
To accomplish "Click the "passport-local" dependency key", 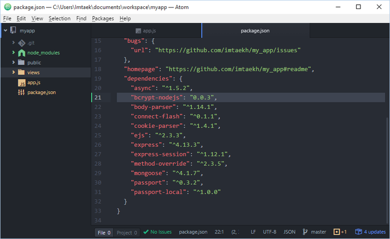I will point(159,192).
